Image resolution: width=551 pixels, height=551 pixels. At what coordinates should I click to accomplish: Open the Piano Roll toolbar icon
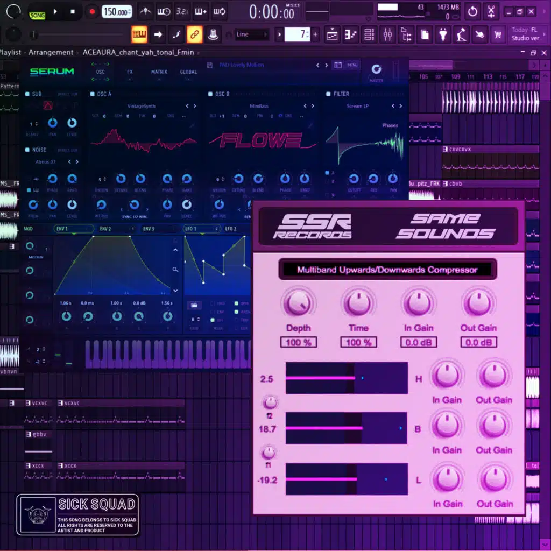click(351, 34)
